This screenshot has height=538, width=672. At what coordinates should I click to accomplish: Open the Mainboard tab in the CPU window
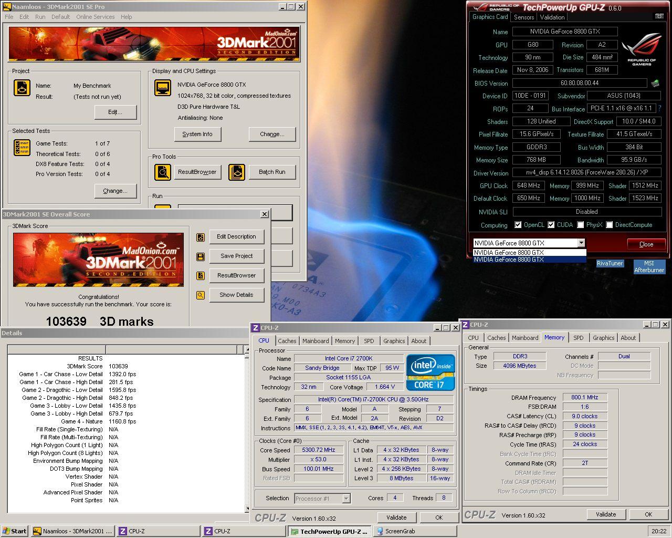[x=316, y=341]
